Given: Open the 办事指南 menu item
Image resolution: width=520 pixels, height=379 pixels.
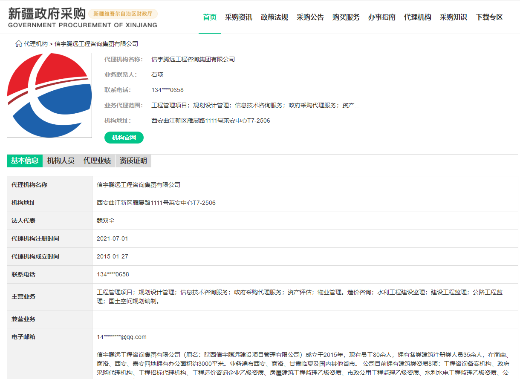Looking at the screenshot, I should (381, 17).
